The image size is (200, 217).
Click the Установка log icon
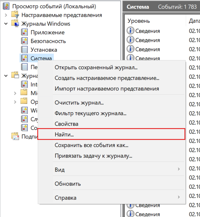(x=25, y=50)
